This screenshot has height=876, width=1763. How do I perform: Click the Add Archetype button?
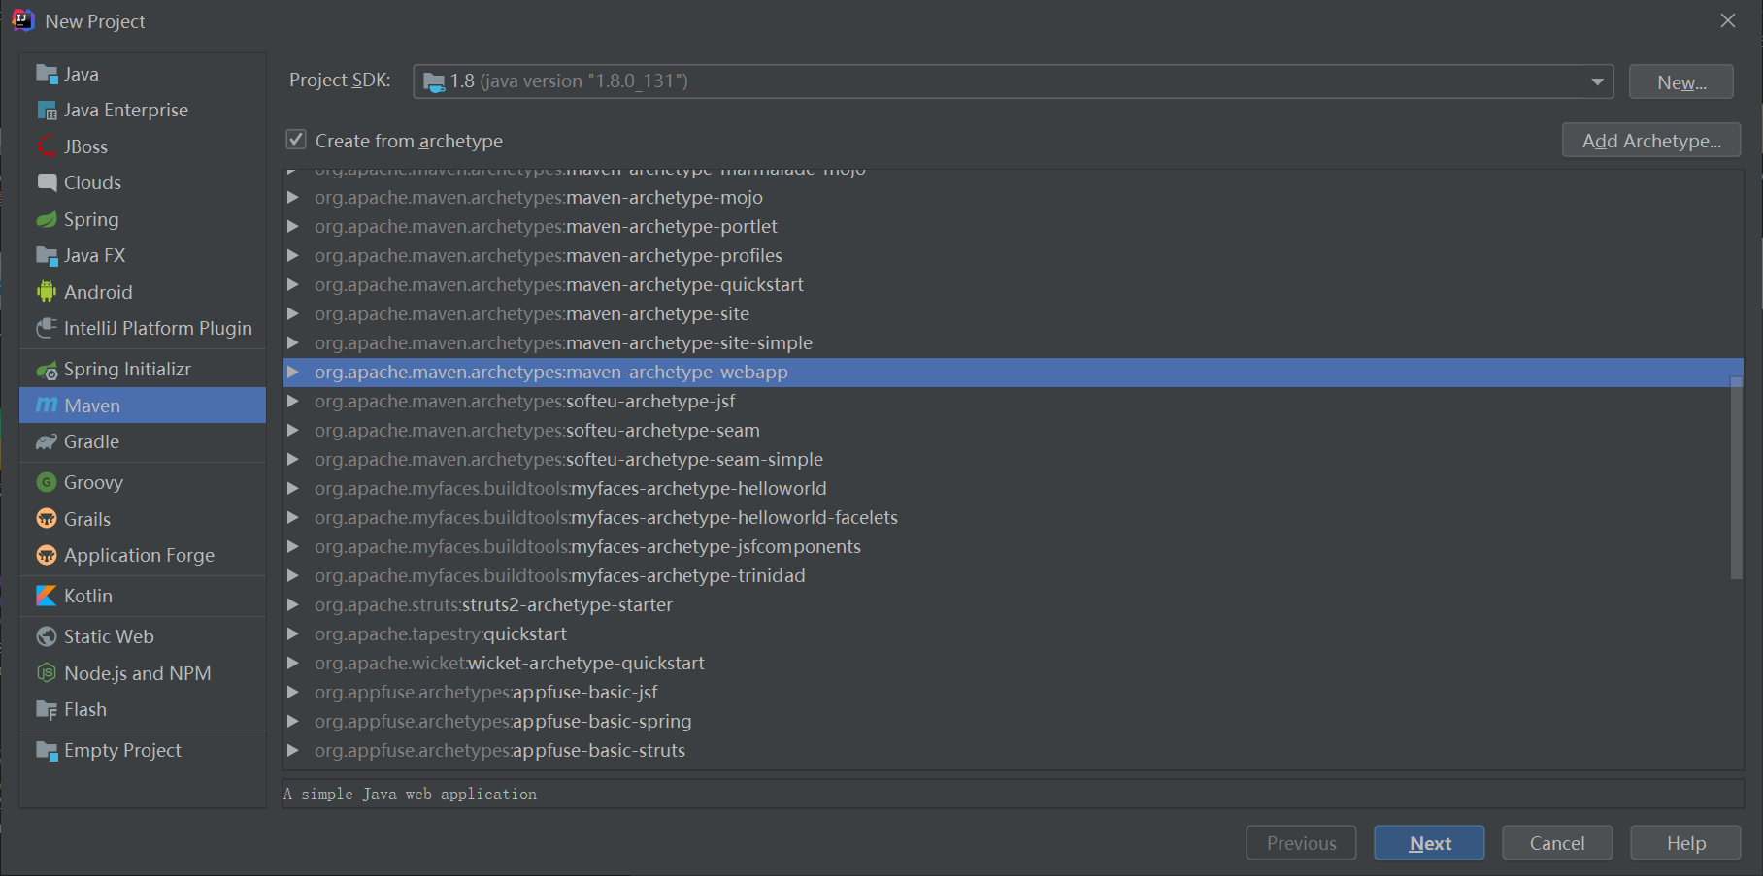pyautogui.click(x=1650, y=140)
